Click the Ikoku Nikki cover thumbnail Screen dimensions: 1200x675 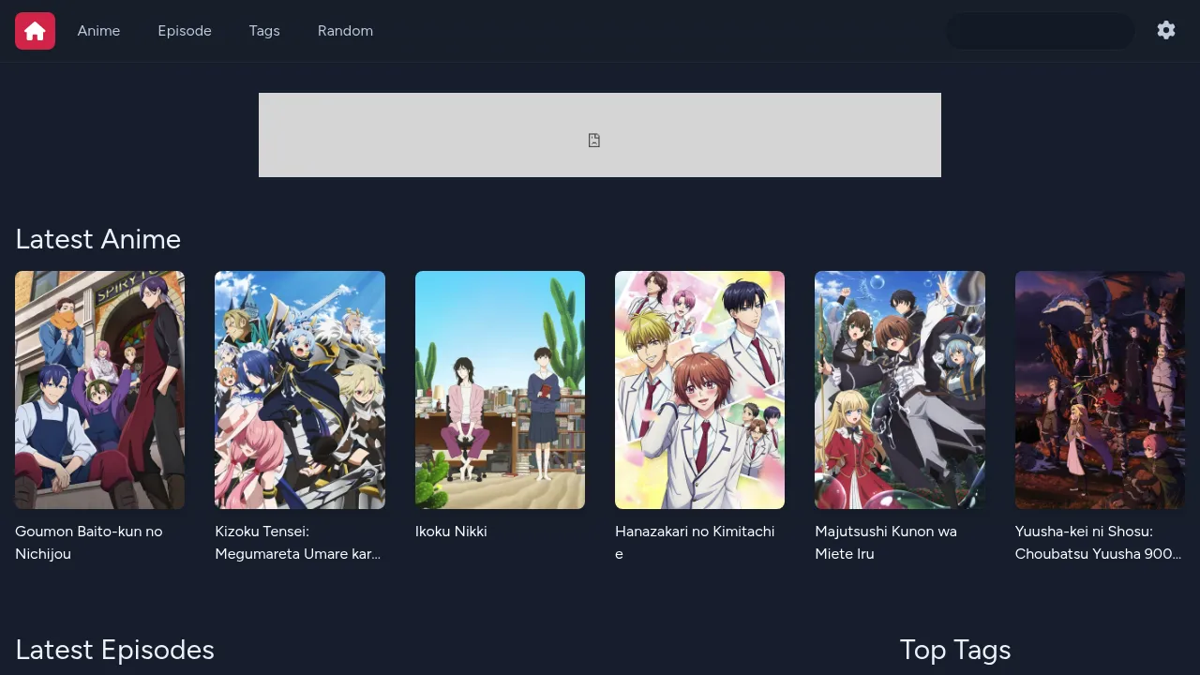(500, 389)
